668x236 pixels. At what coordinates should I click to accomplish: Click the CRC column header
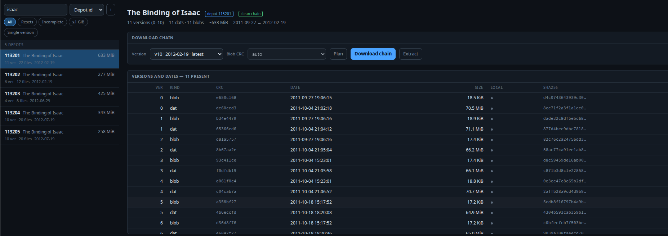pos(220,87)
